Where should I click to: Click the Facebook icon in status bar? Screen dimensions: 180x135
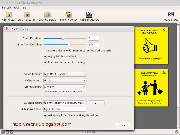point(3,132)
